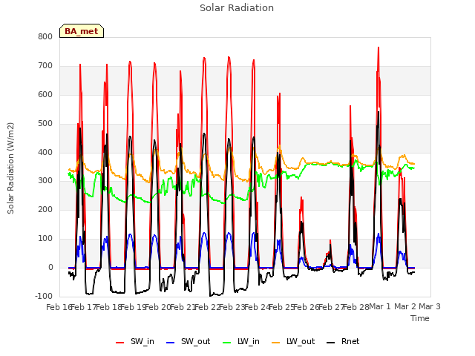
Task: Click the red SW_in legend swatch
Action: (x=120, y=343)
